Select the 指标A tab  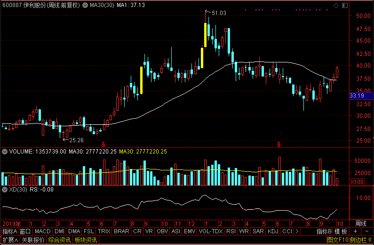click(x=10, y=231)
